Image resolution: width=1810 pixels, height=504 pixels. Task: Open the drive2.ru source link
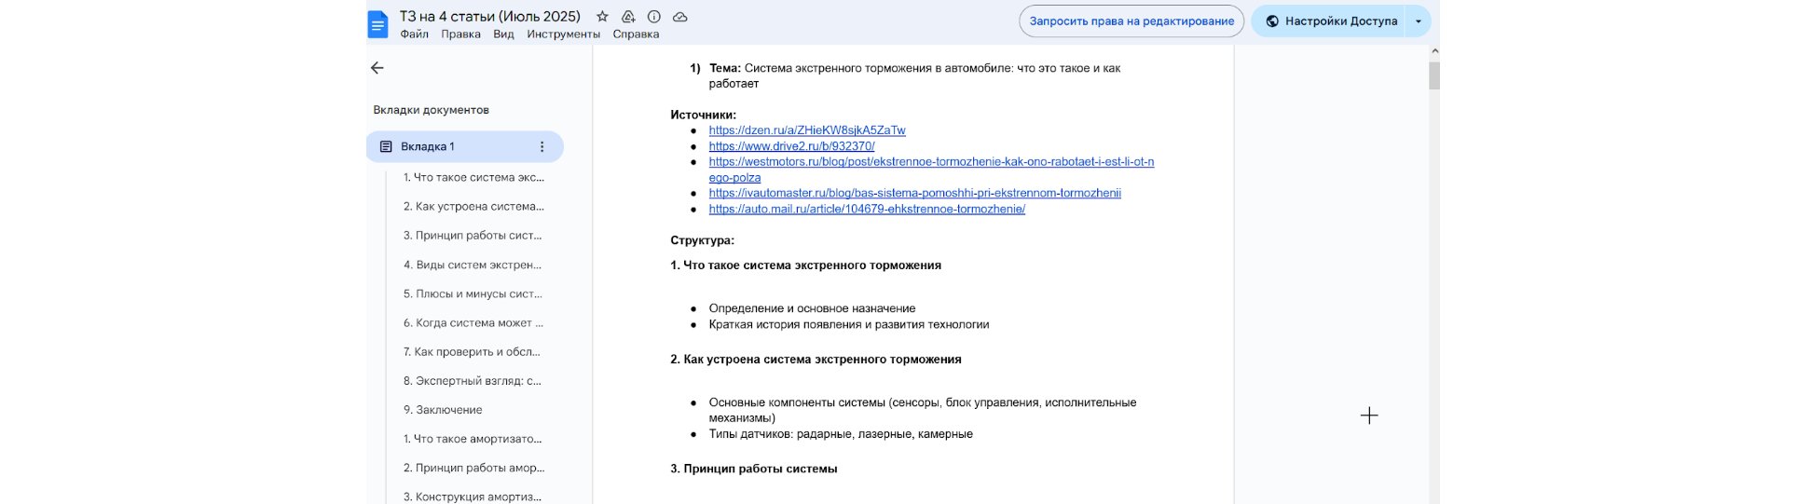point(791,146)
